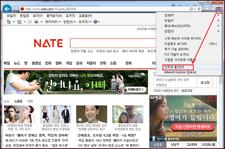Click 지금 신청하면 평생무료 ad button
This screenshot has width=225, height=149.
[x=193, y=127]
